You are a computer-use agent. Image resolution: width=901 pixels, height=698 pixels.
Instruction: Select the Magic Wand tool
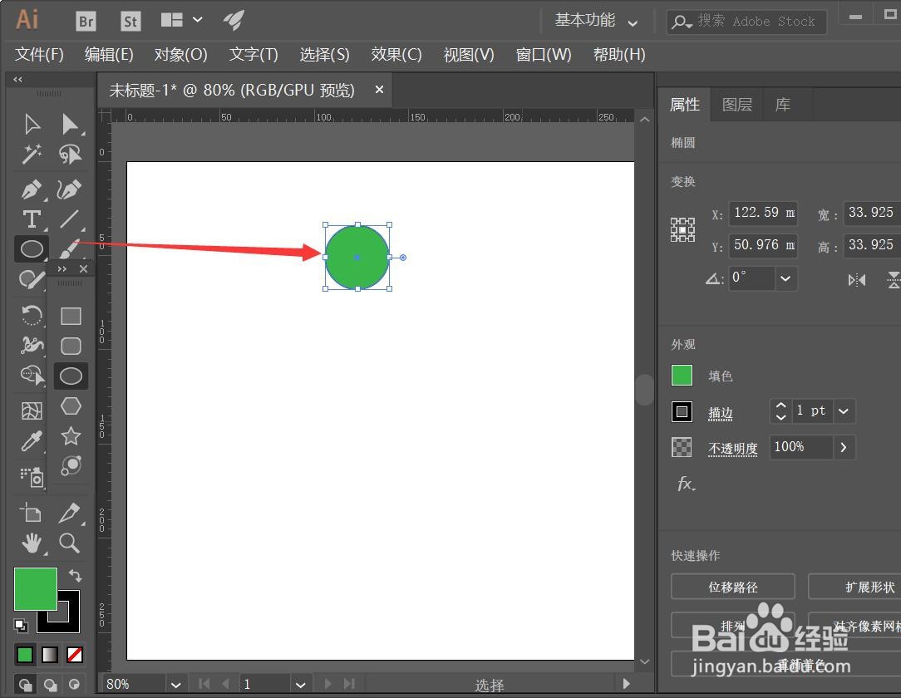point(32,154)
